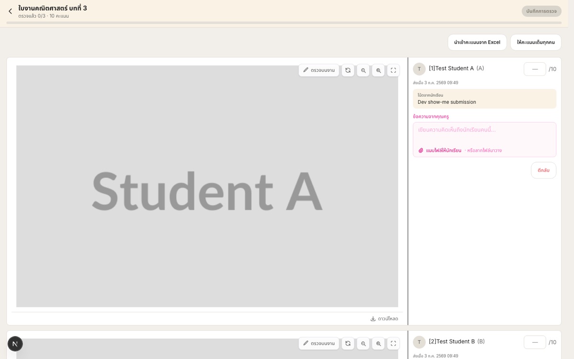
Task: Click the Dev show-me submission note
Action: coord(485,99)
